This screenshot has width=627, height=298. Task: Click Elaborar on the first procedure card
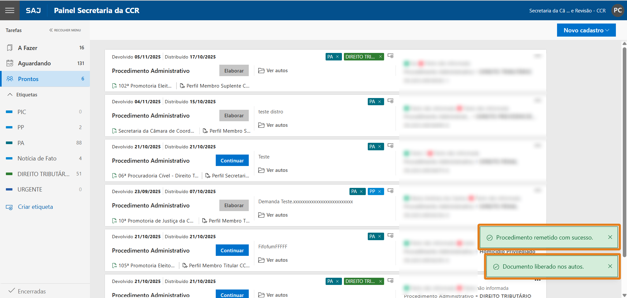(x=234, y=71)
